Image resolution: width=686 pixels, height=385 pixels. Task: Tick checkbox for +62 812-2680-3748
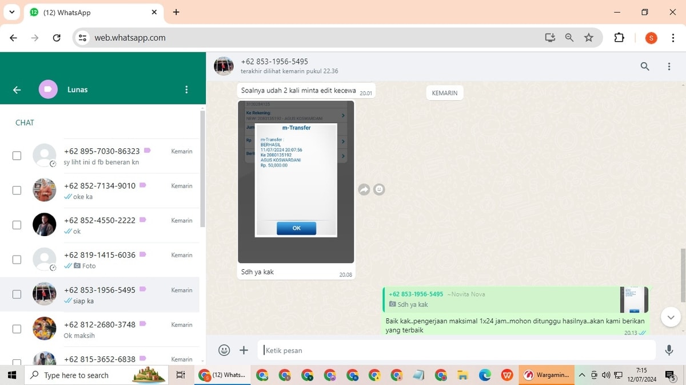[x=17, y=329]
